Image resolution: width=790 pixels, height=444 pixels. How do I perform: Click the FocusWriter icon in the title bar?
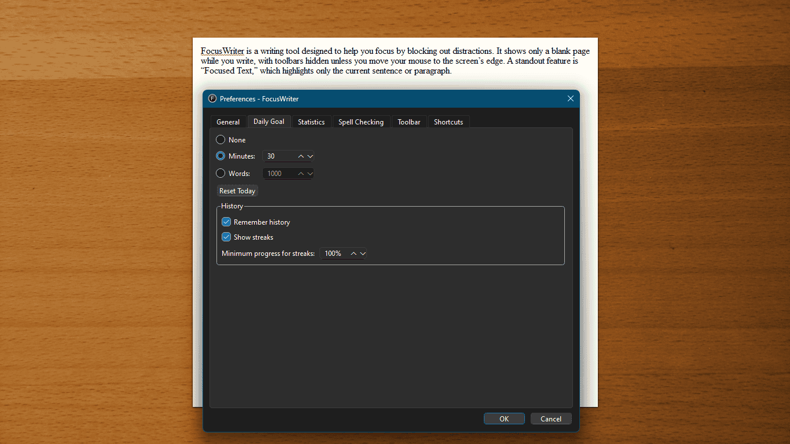212,98
